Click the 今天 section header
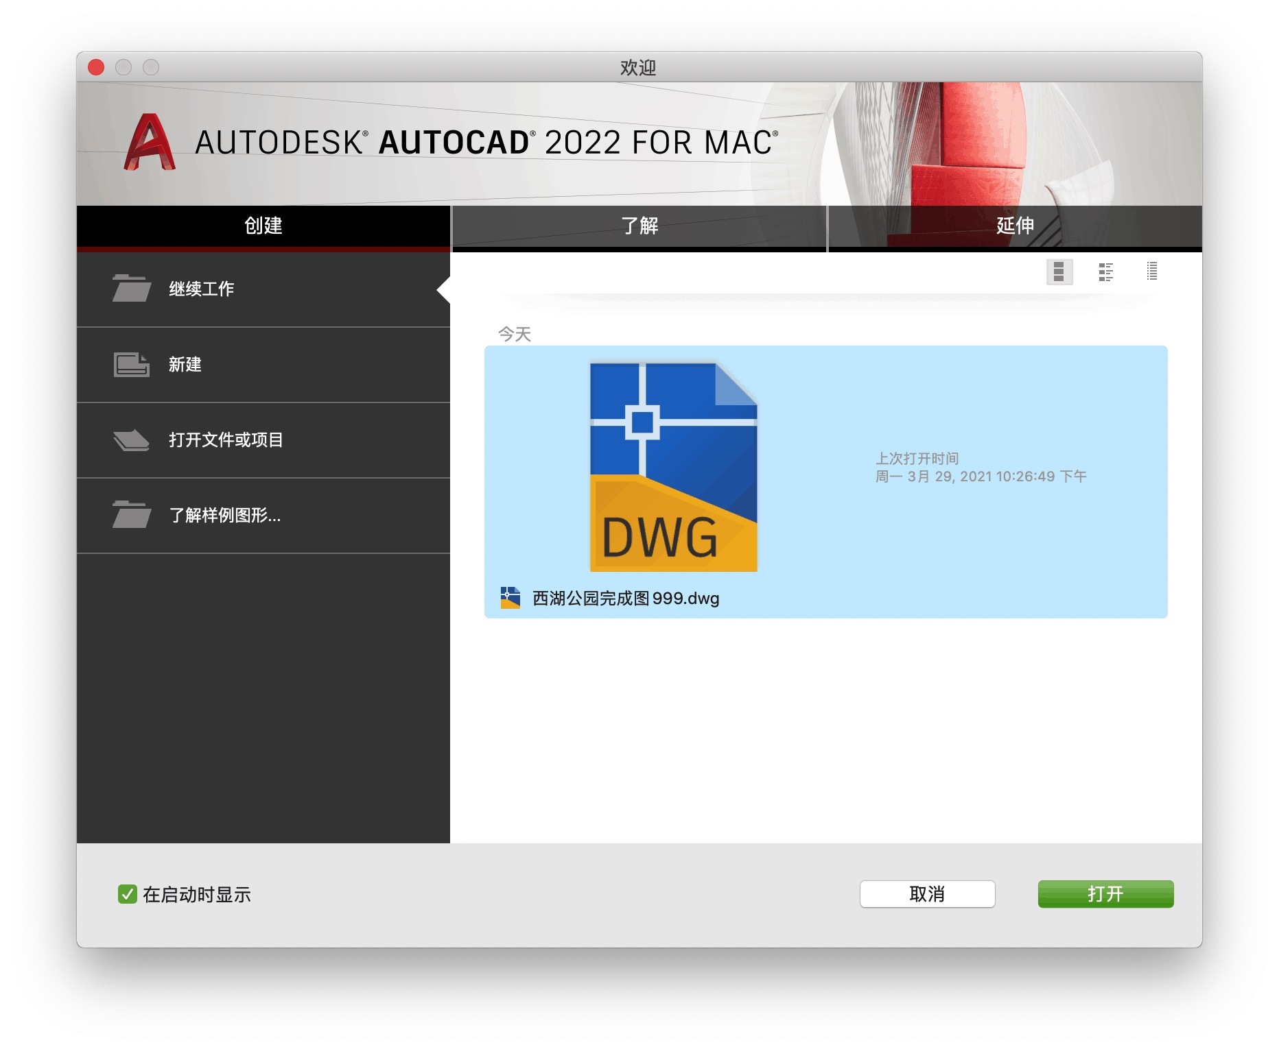This screenshot has height=1049, width=1279. click(x=514, y=334)
